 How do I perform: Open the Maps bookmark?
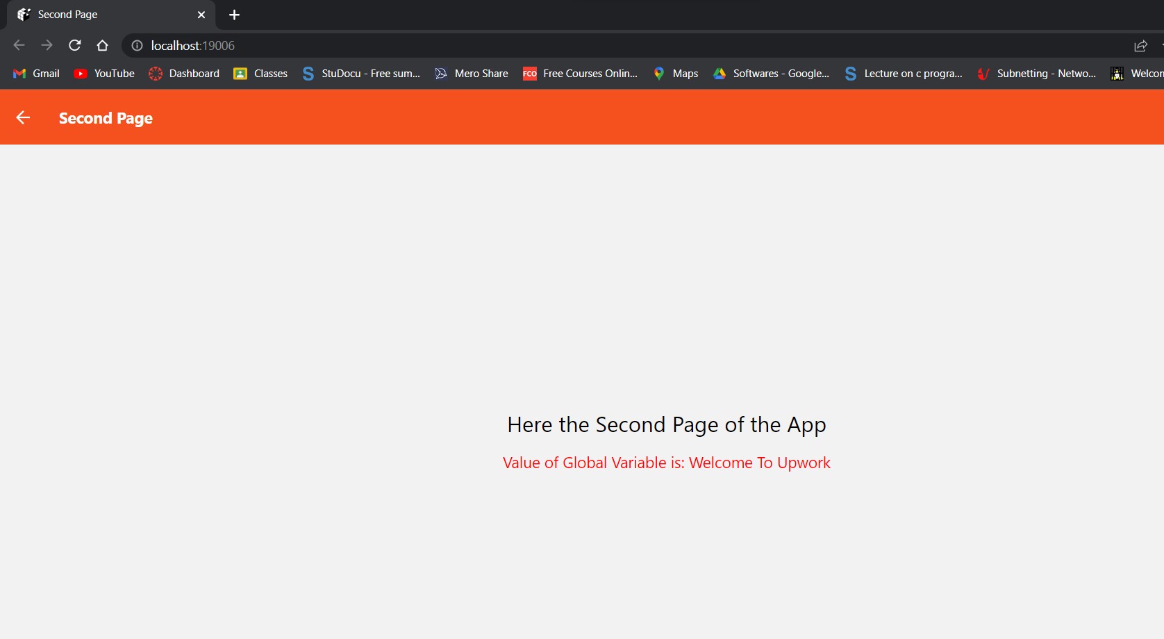click(x=676, y=74)
